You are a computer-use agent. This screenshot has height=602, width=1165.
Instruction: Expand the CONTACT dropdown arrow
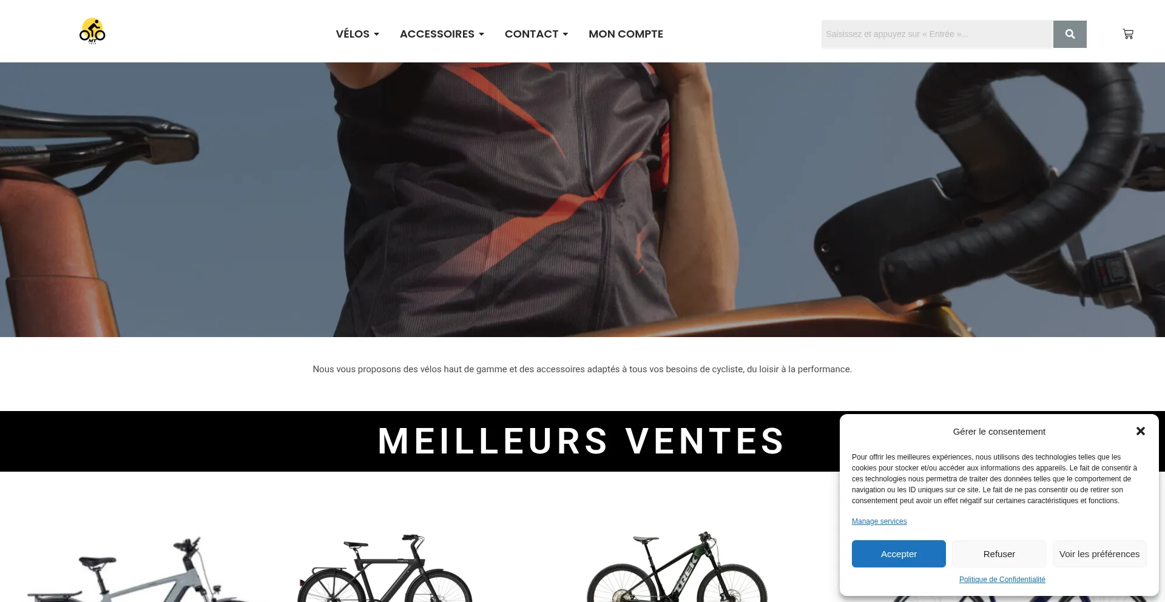tap(566, 35)
